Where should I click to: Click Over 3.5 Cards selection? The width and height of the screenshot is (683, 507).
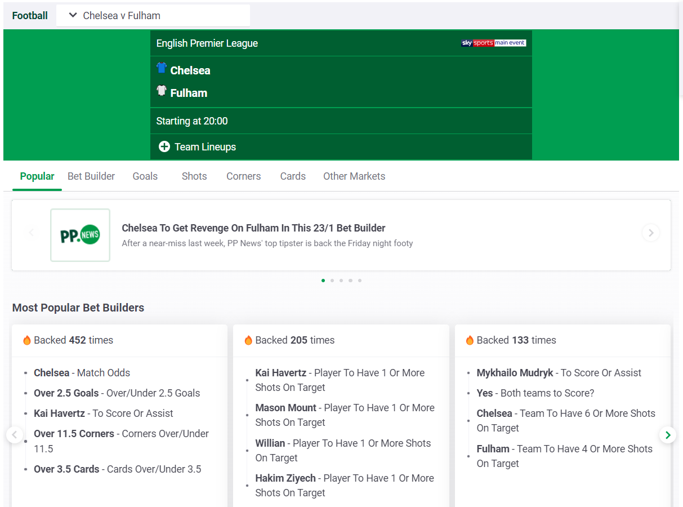[x=117, y=469]
